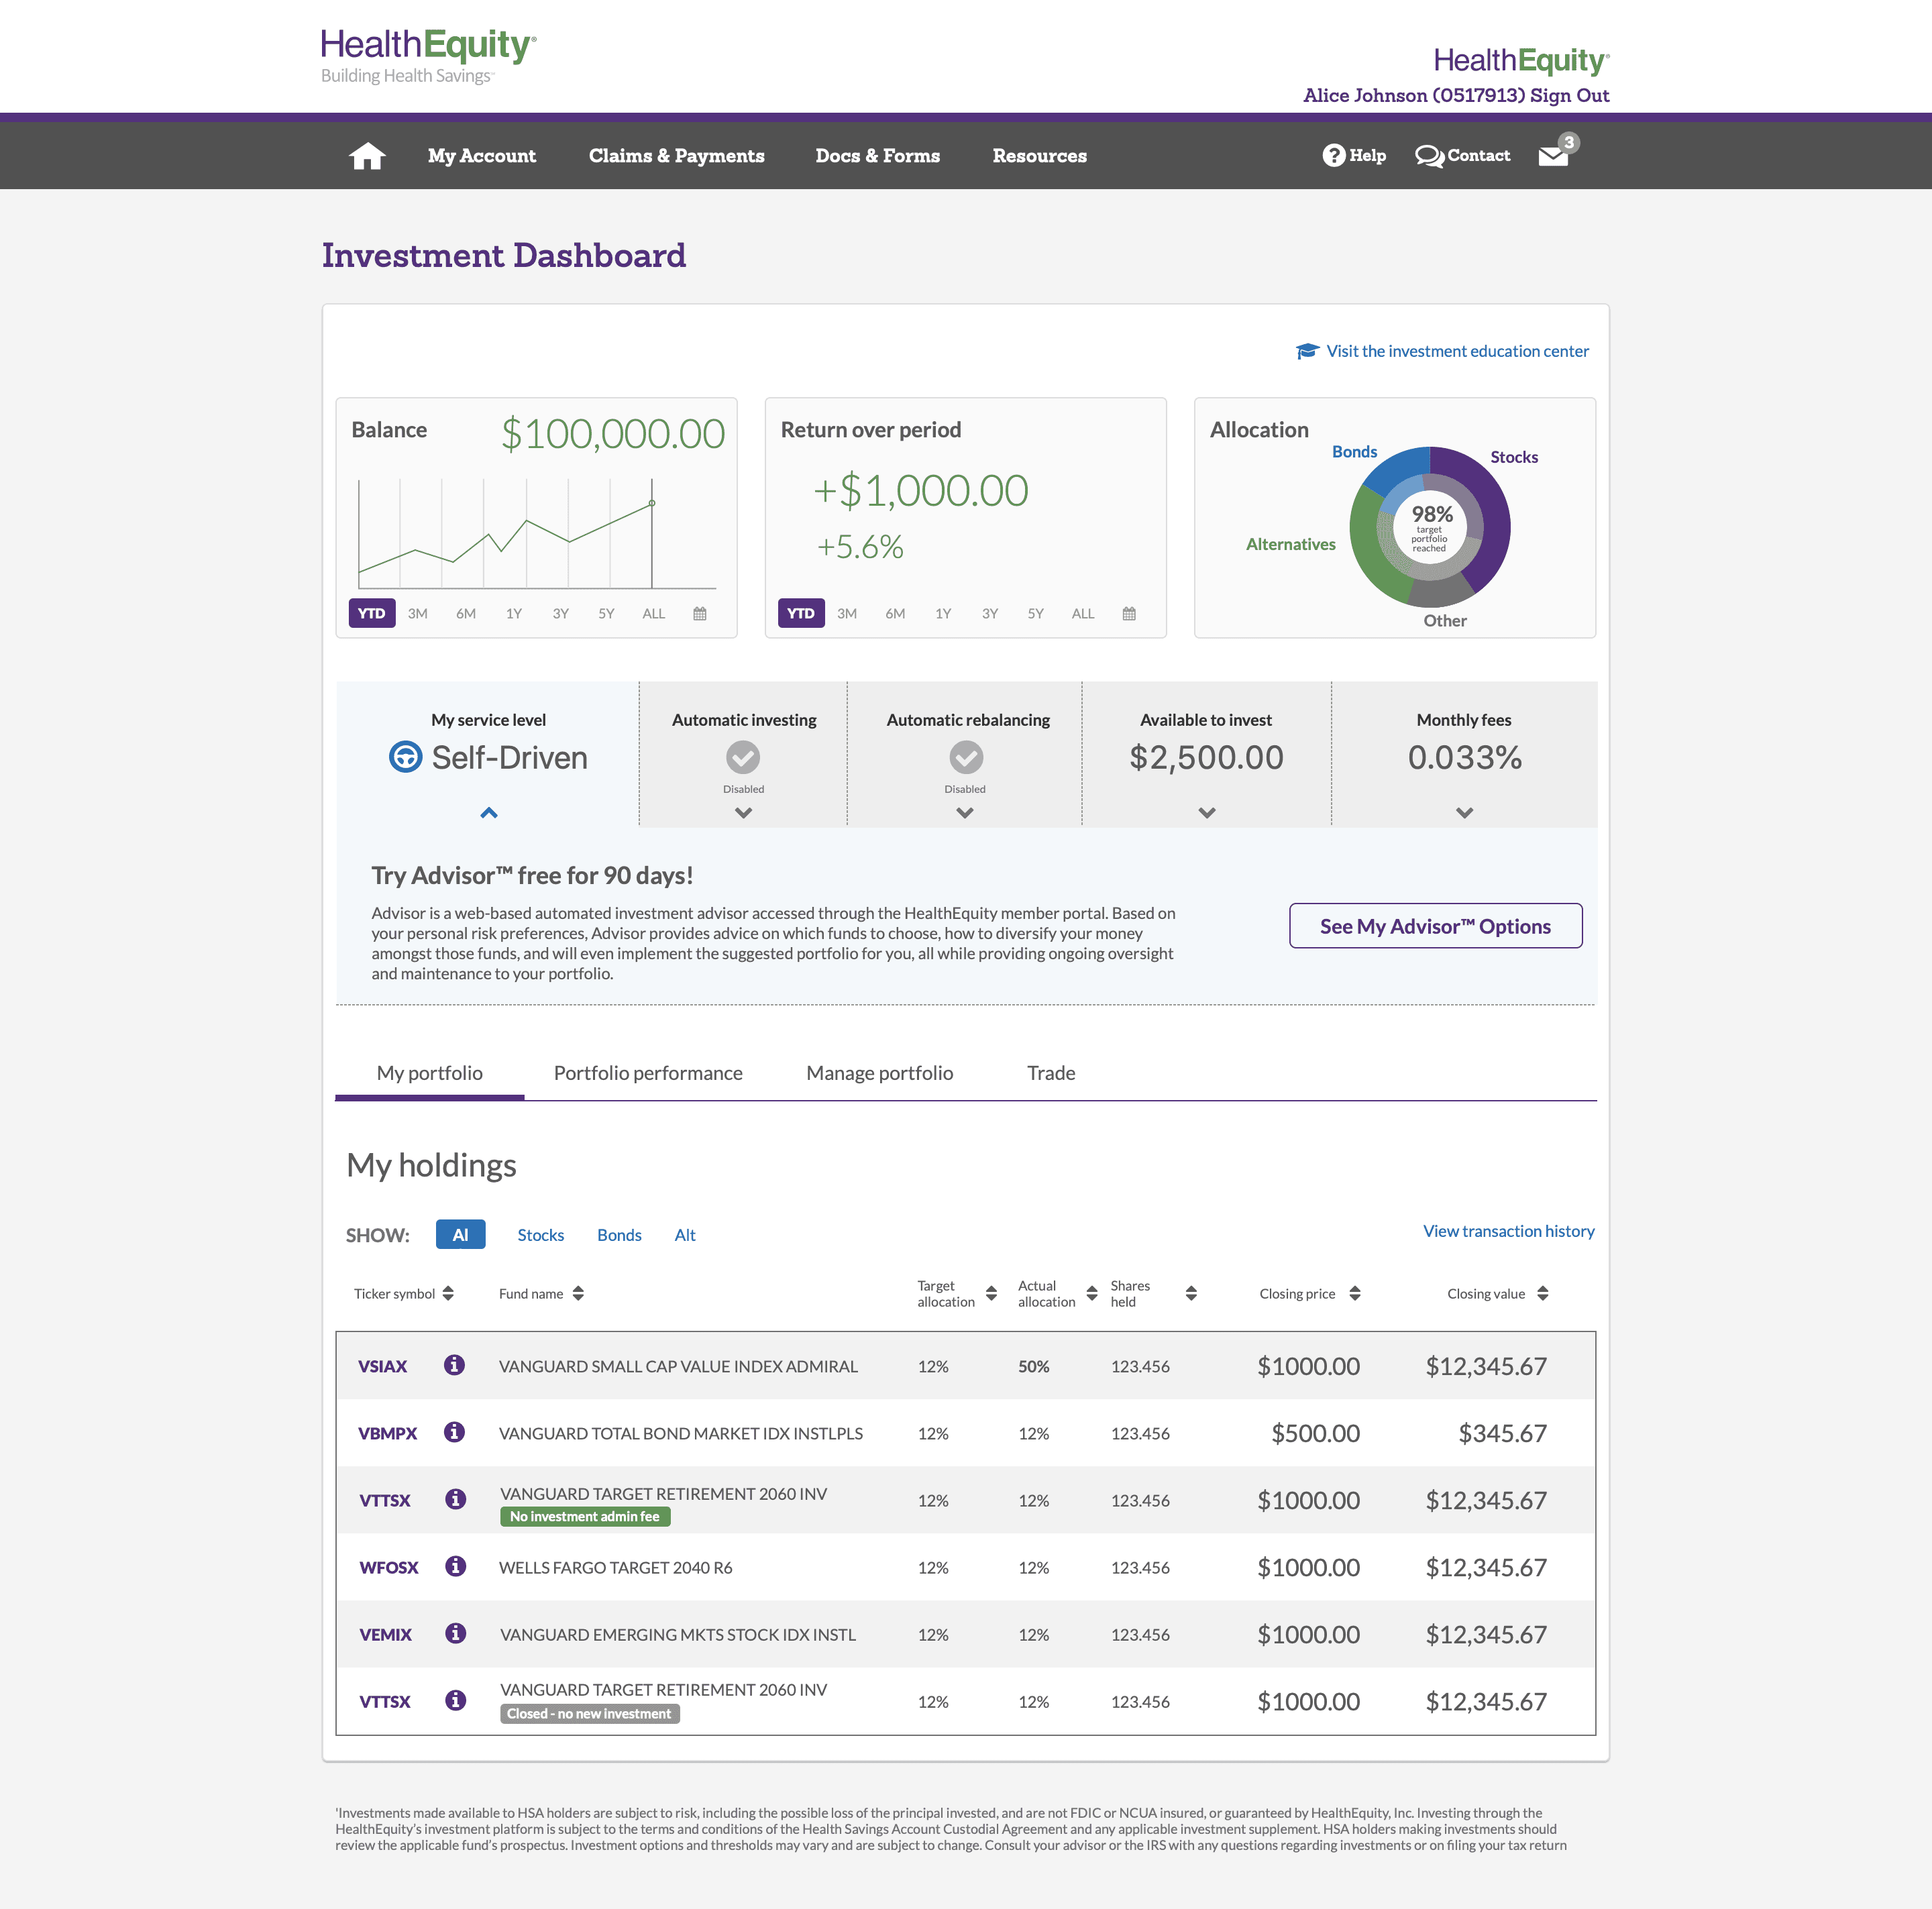Expand the Monthly fees details
Screen dimensions: 1932x1909
[x=1464, y=813]
